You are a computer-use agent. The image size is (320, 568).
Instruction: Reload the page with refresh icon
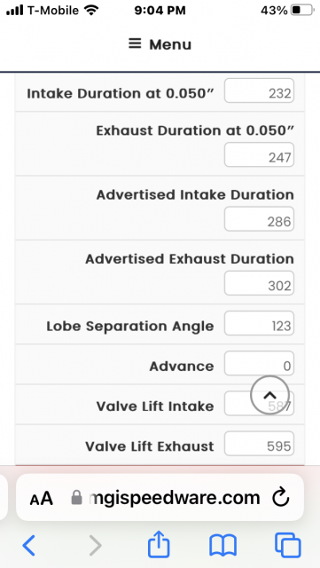pos(280,498)
